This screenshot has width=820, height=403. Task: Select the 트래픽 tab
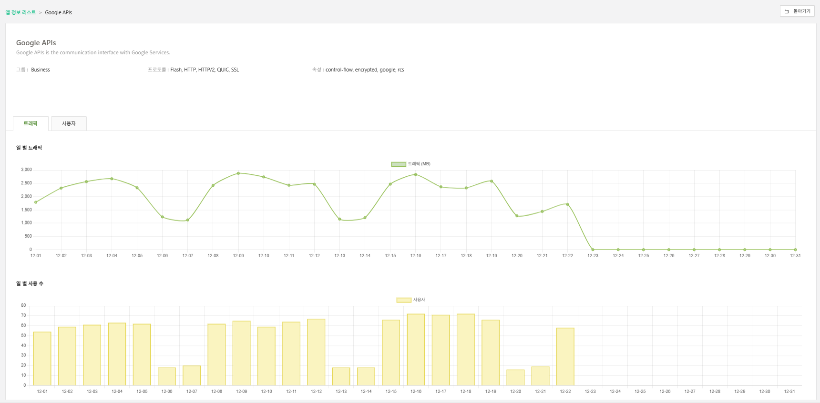[x=31, y=123]
